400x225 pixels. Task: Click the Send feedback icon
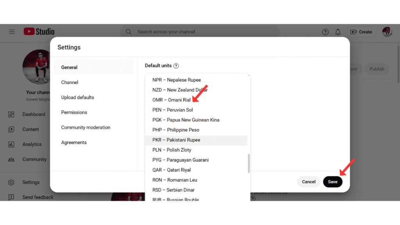tap(11, 197)
